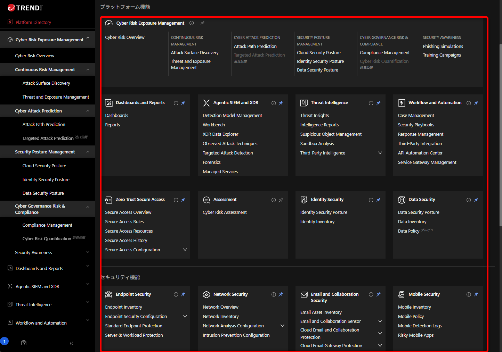Viewport: 502px width, 352px height.
Task: Select Attack Surface Discovery in sidebar
Action: pos(46,83)
